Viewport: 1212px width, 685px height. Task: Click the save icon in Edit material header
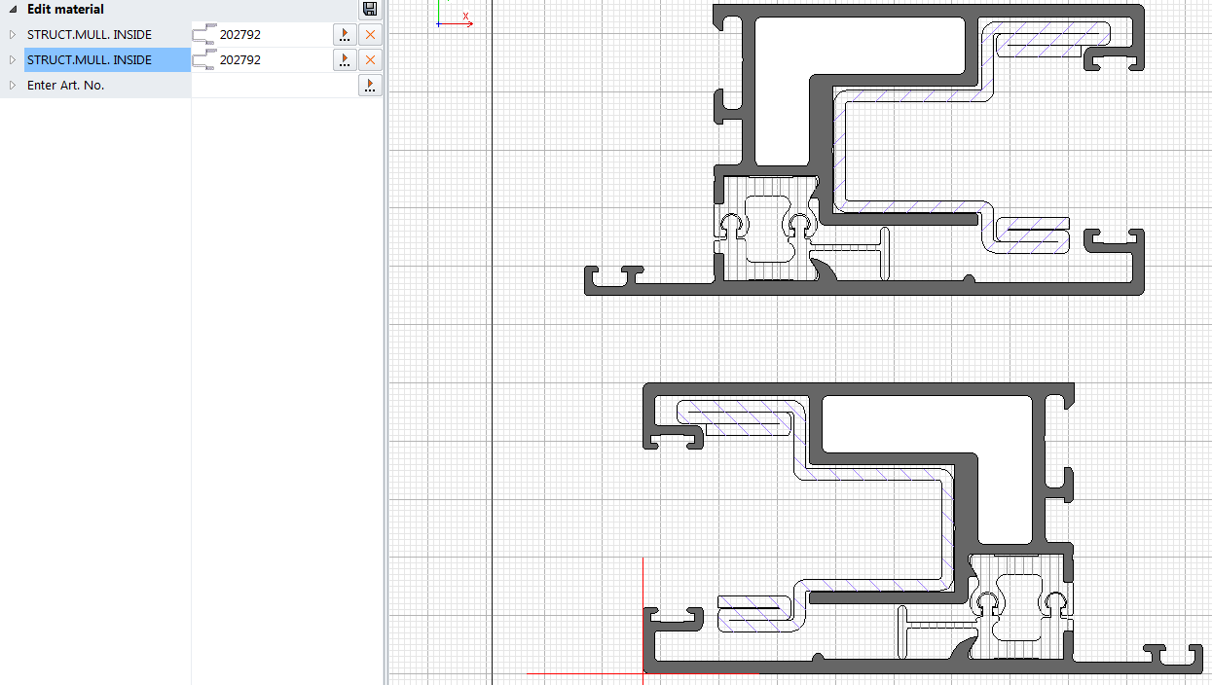click(x=370, y=9)
